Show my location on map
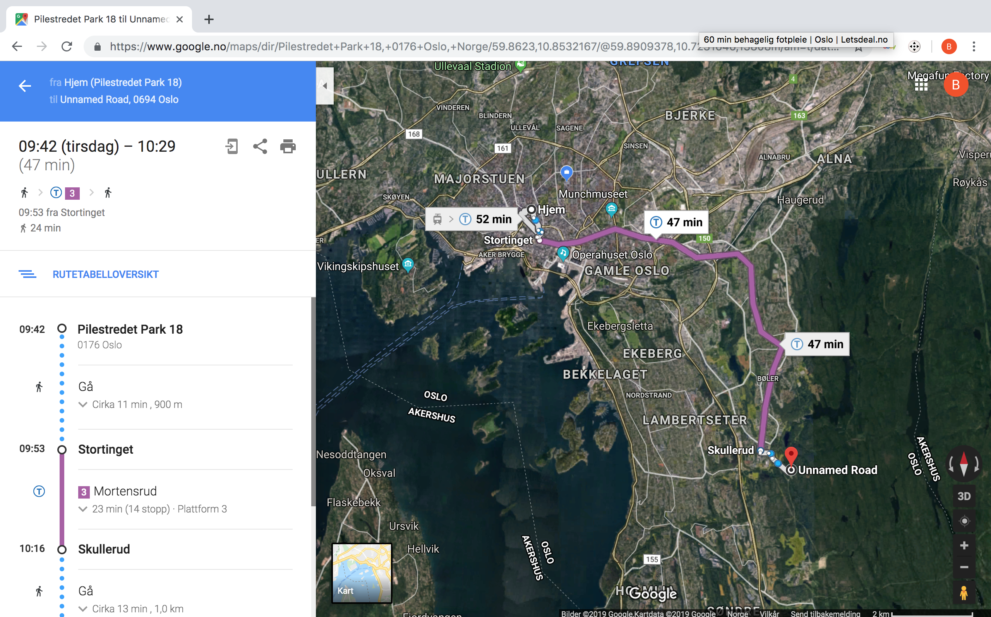Image resolution: width=991 pixels, height=617 pixels. pyautogui.click(x=964, y=521)
